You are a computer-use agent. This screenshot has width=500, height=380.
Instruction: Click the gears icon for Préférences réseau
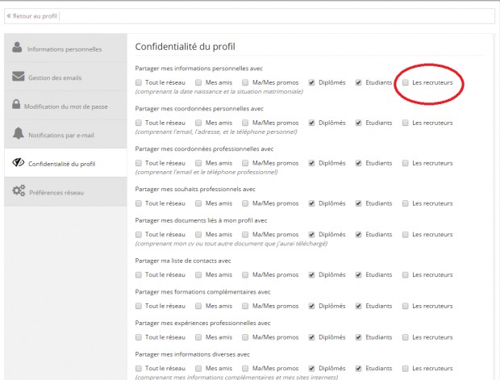(x=19, y=190)
